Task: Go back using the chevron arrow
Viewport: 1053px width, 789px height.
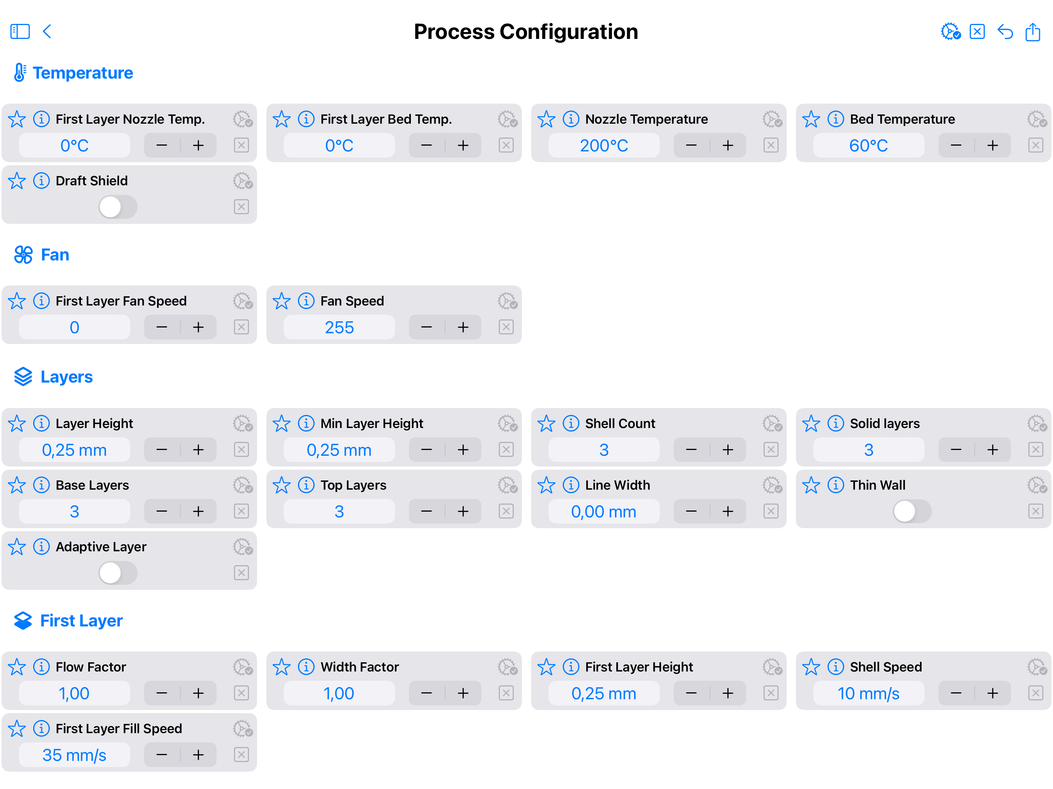Action: [x=47, y=32]
